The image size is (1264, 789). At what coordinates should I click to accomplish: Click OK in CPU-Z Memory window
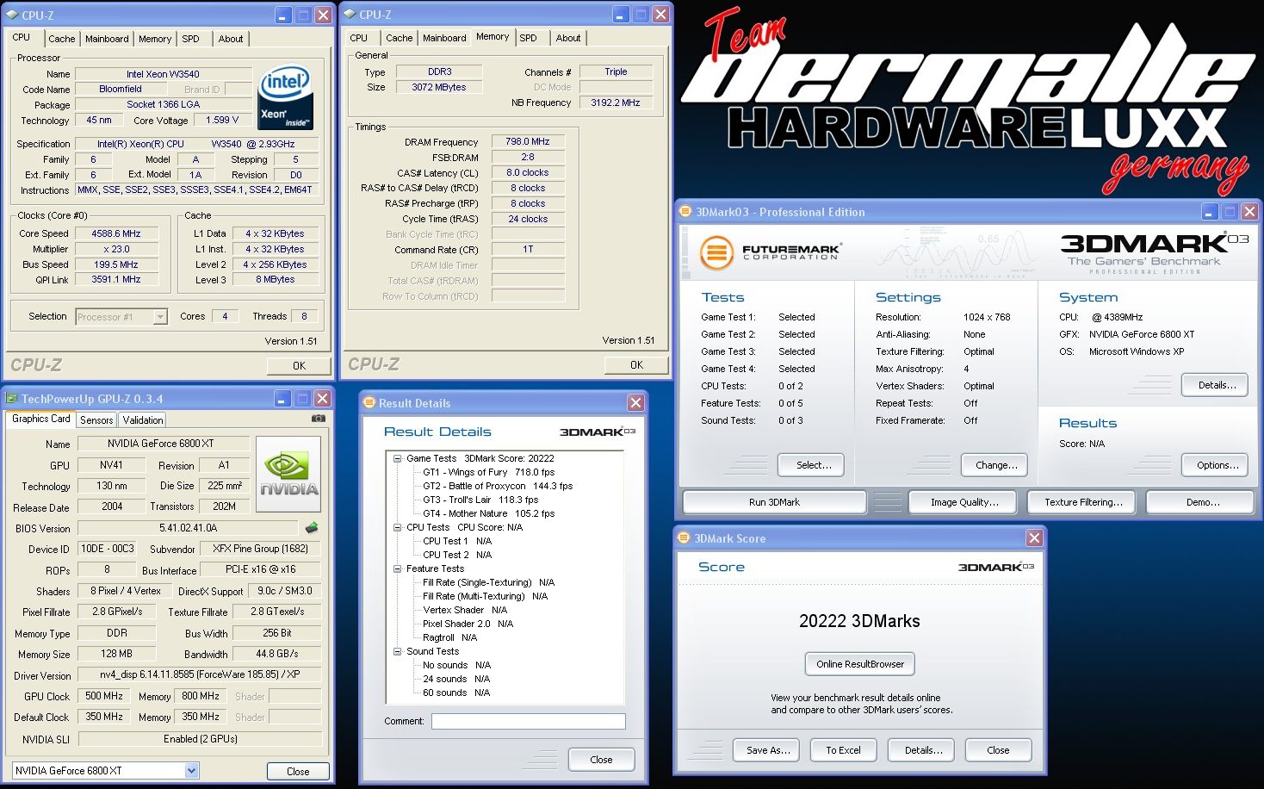coord(636,364)
